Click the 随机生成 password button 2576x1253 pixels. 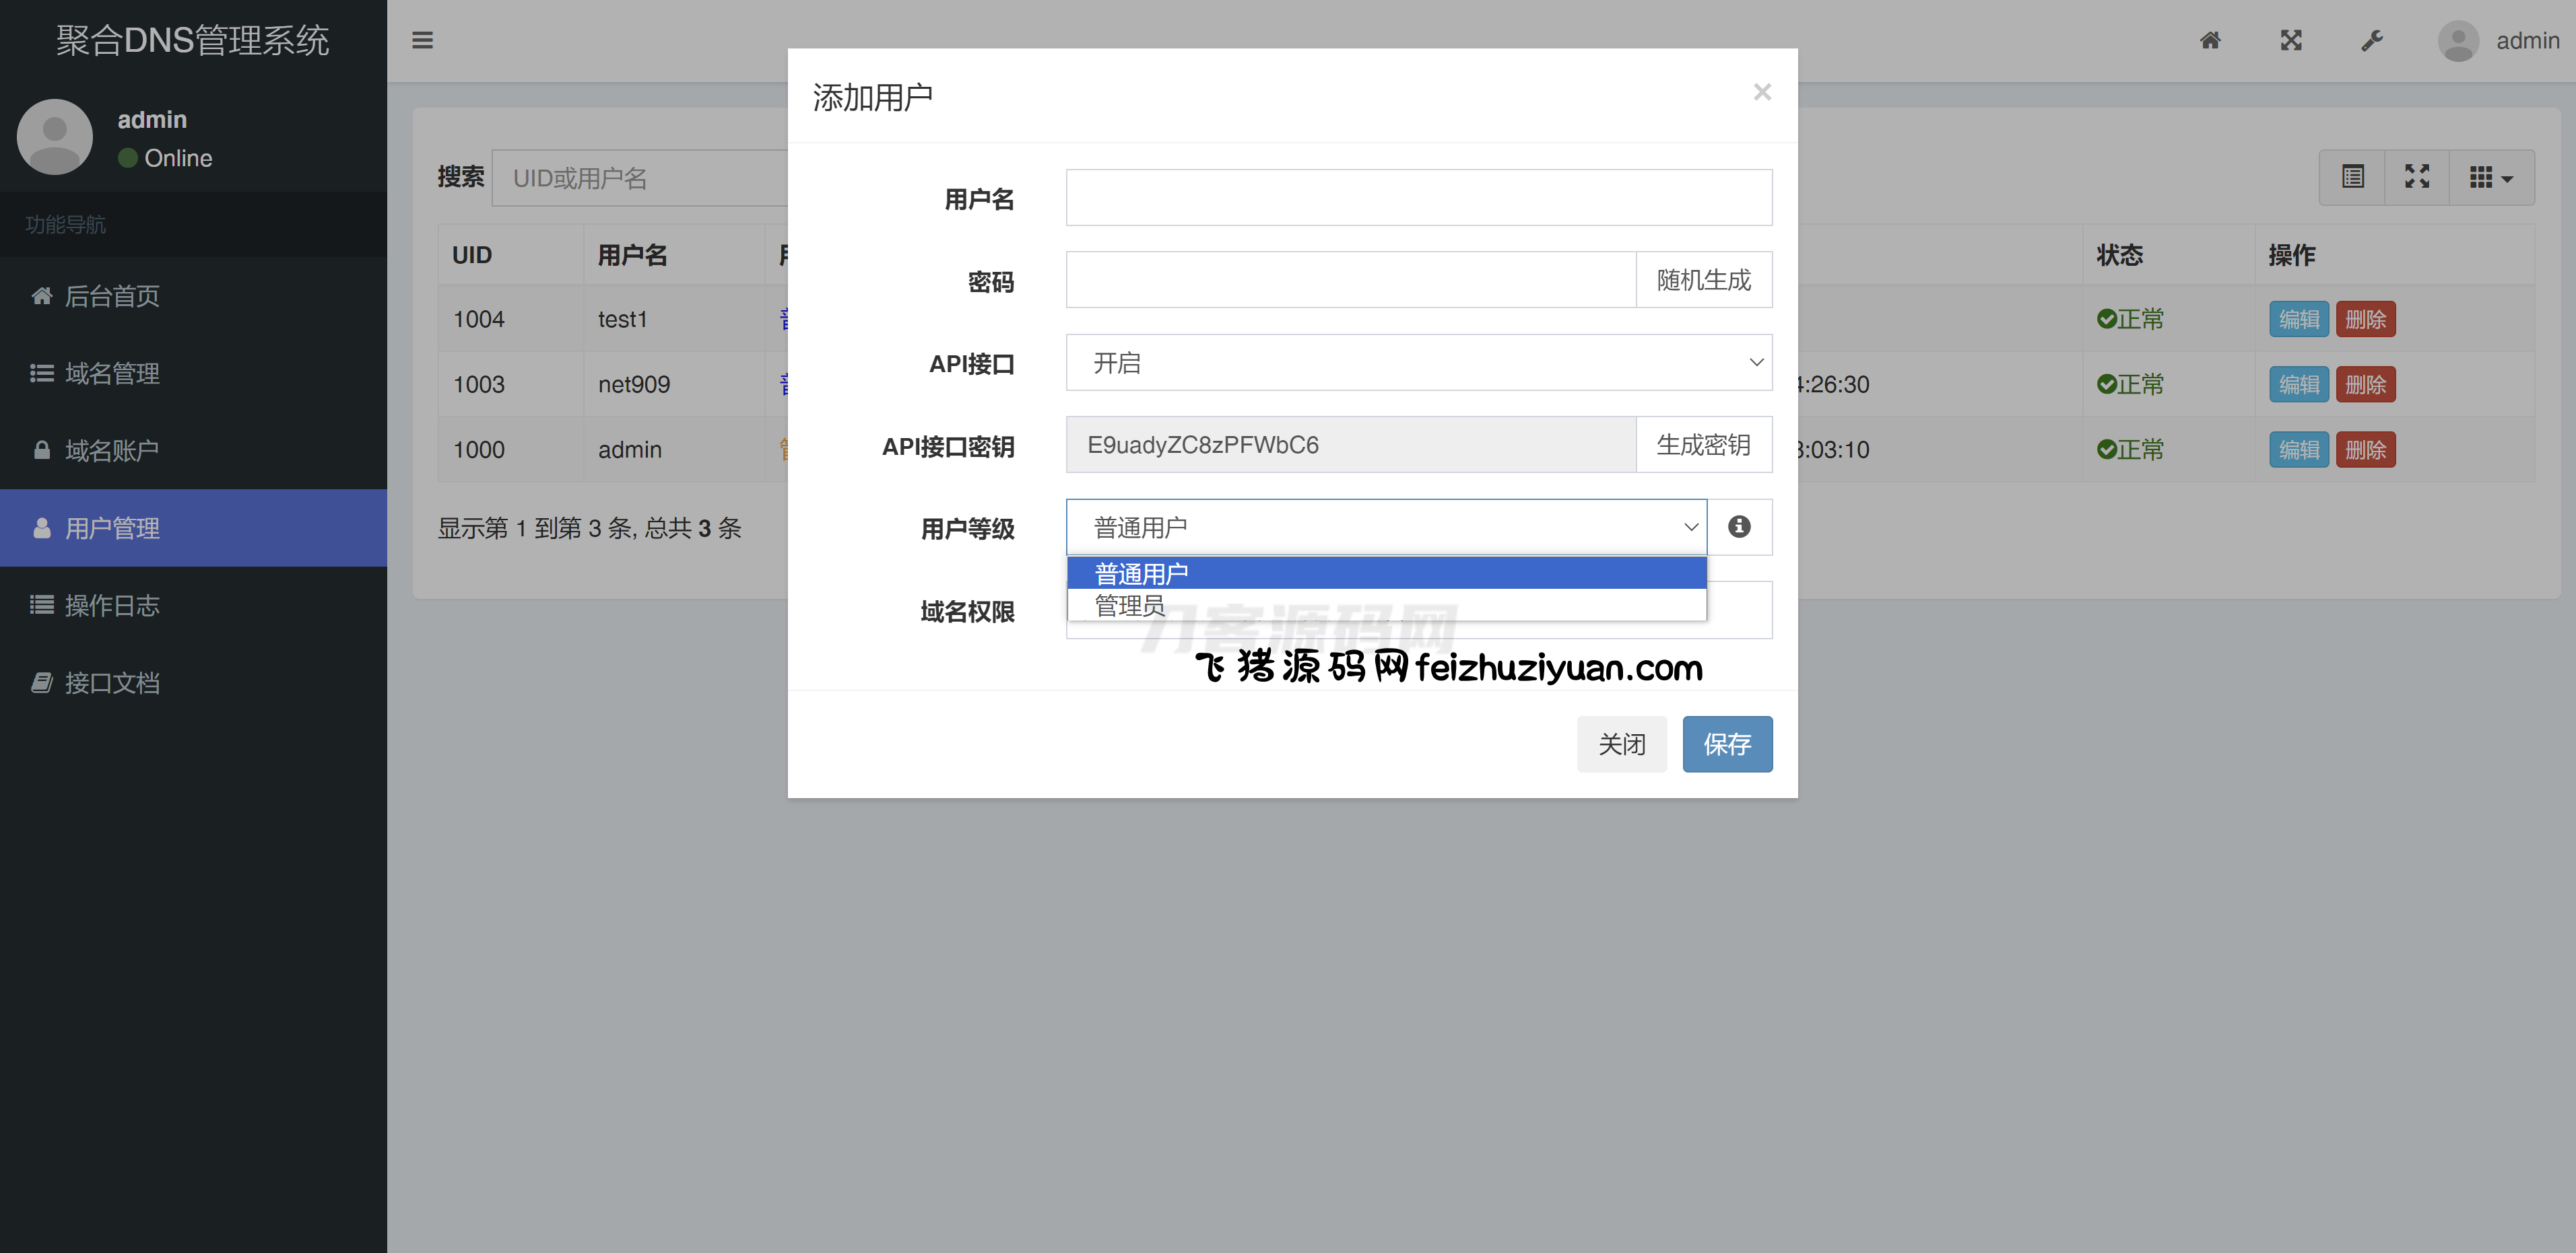(1703, 280)
